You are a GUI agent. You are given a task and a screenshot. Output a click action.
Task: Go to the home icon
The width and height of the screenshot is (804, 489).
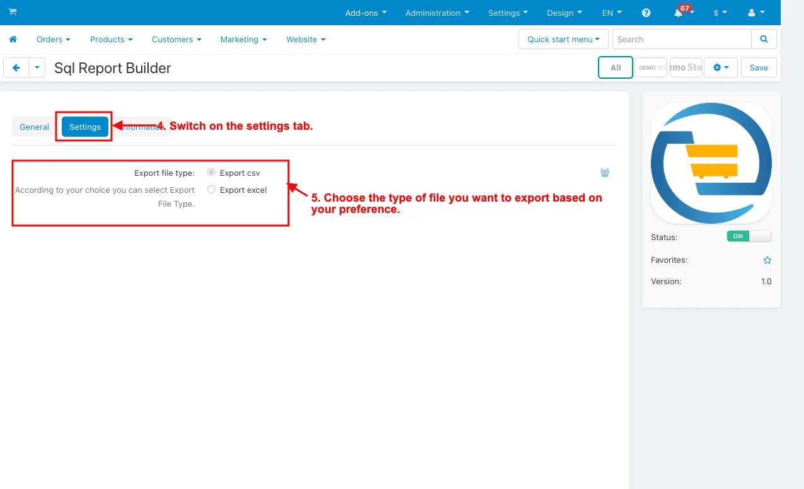(x=13, y=39)
